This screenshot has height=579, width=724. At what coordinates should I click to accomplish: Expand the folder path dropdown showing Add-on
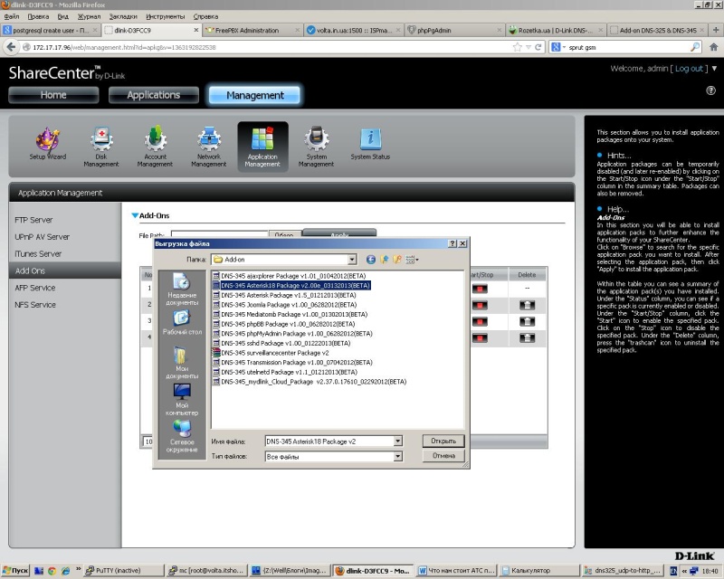tap(352, 260)
